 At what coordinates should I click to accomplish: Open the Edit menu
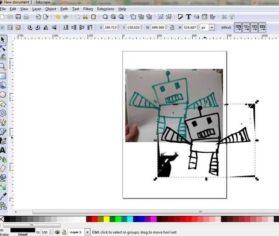[x=13, y=9]
